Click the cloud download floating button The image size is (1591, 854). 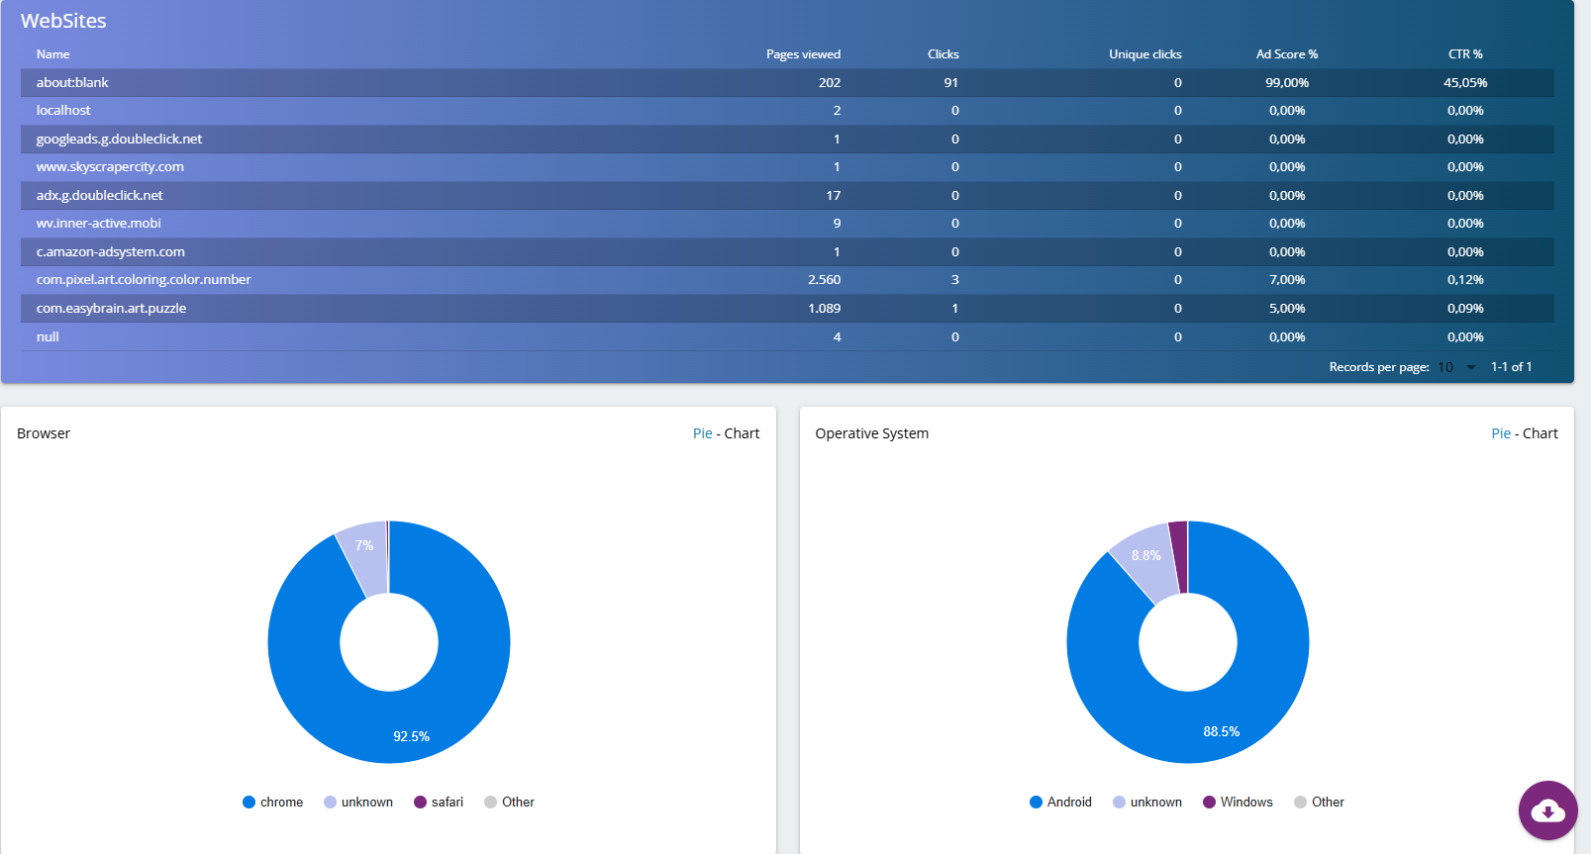[1547, 810]
